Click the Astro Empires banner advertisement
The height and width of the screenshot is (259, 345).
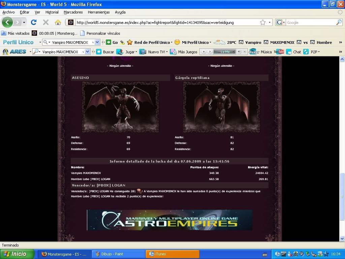[169, 220]
